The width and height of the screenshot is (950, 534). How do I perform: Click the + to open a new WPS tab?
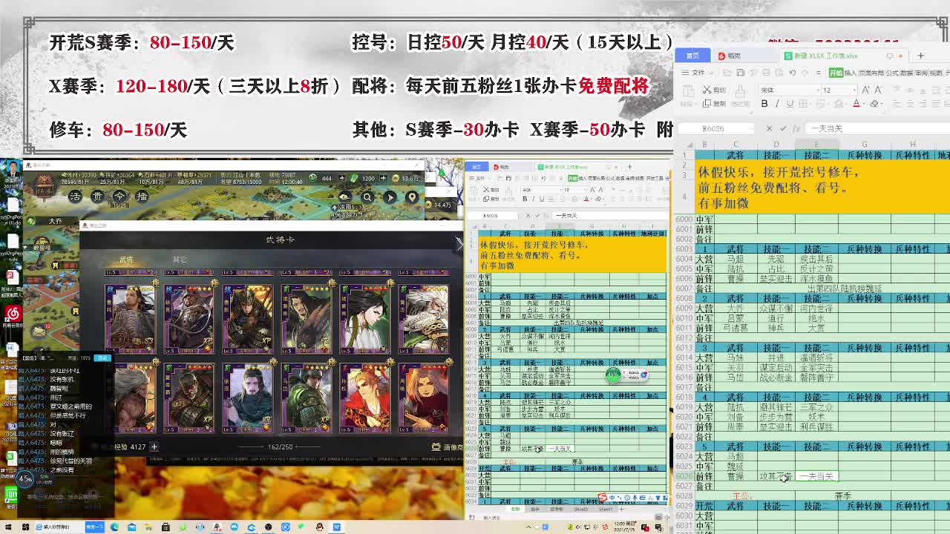(x=920, y=55)
